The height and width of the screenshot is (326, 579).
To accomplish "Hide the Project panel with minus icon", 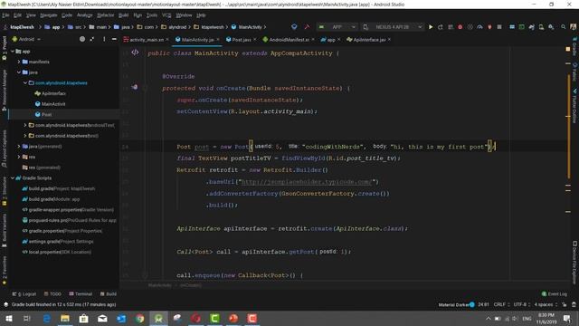I will tap(114, 39).
